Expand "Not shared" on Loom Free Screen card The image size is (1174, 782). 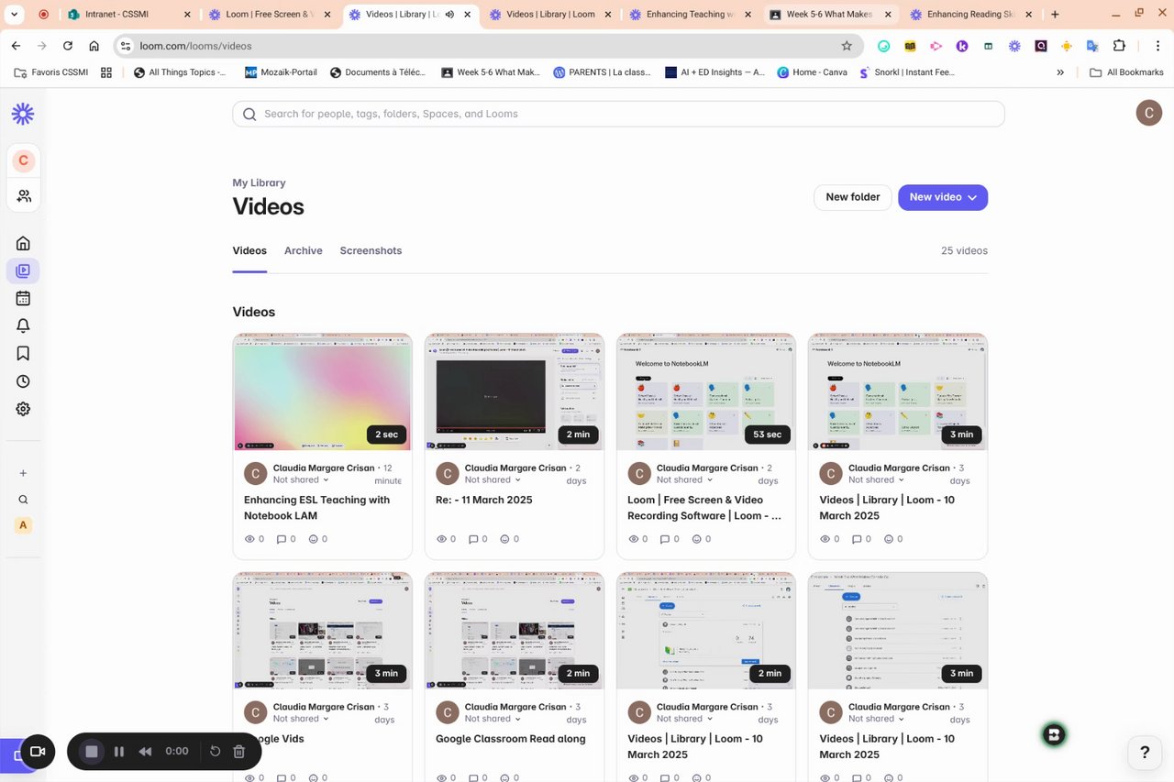tap(684, 479)
